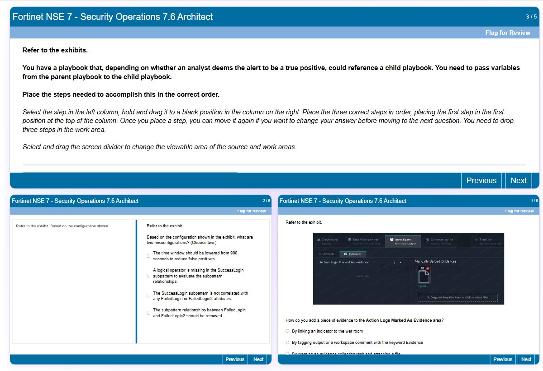Screen dimensions: 543x371
Task: Click Previous in the question 1/5 panel
Action: tap(503, 359)
